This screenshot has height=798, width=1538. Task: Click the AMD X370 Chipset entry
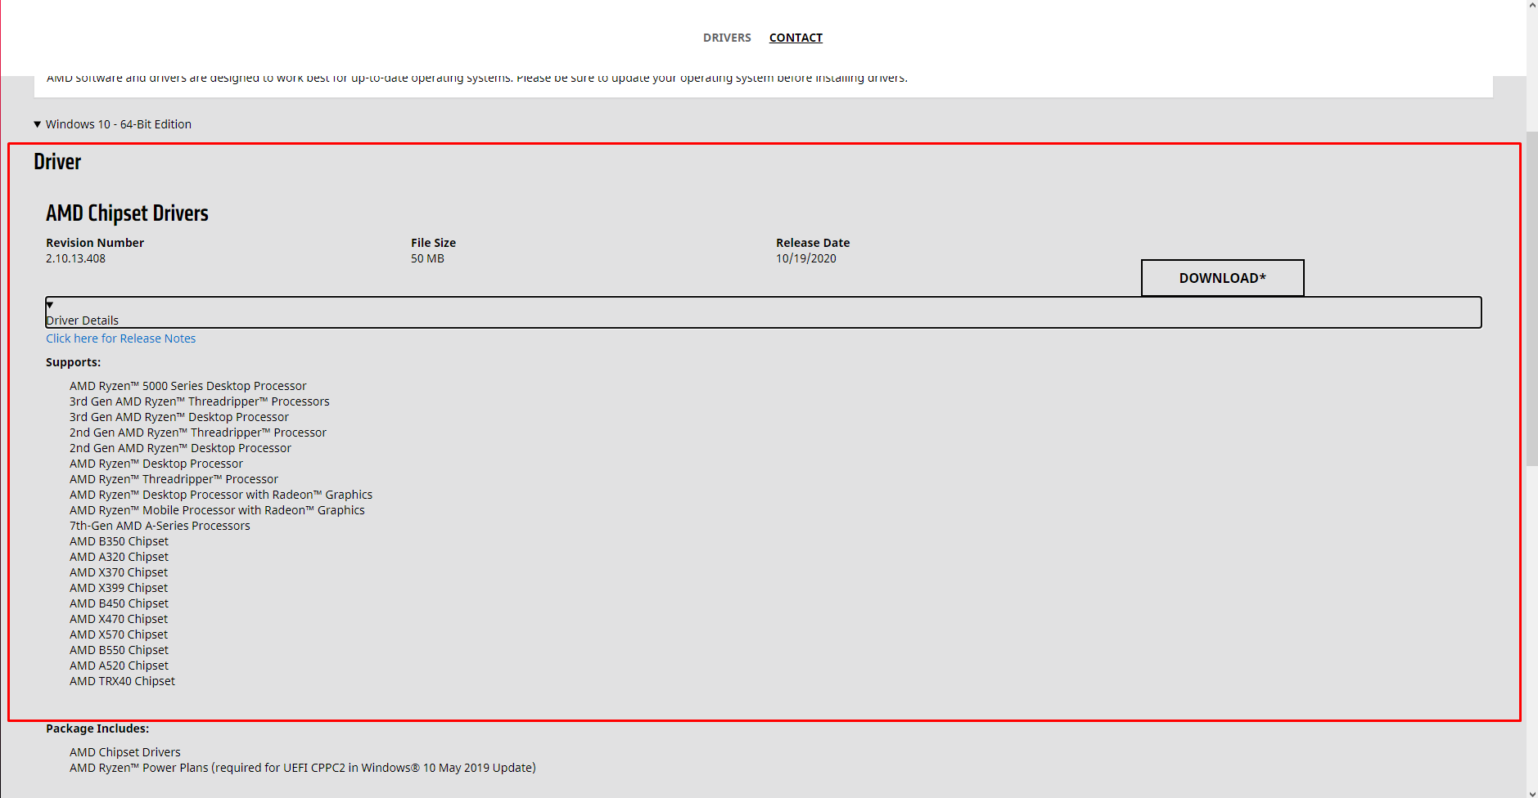(119, 572)
